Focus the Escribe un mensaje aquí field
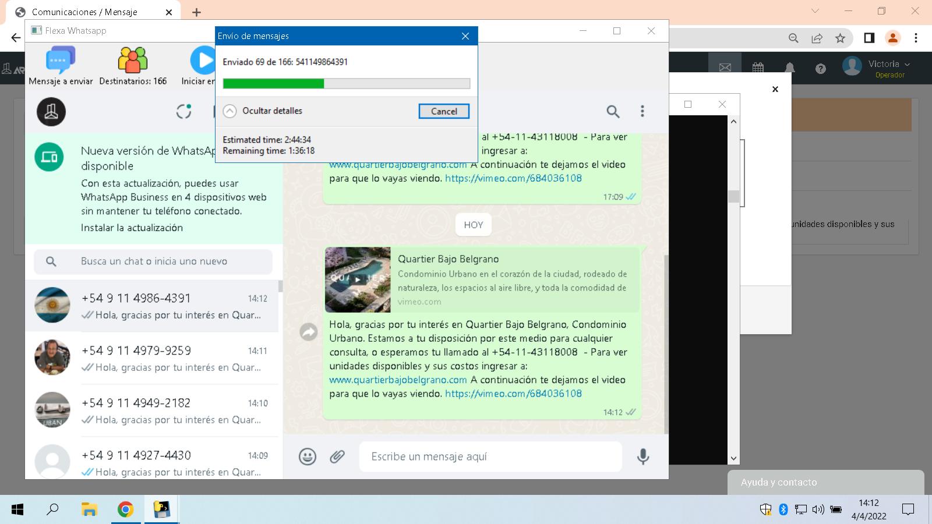Image resolution: width=932 pixels, height=524 pixels. click(x=490, y=456)
